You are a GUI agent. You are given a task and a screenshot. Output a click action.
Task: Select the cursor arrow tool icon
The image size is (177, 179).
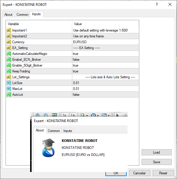tap(117, 115)
